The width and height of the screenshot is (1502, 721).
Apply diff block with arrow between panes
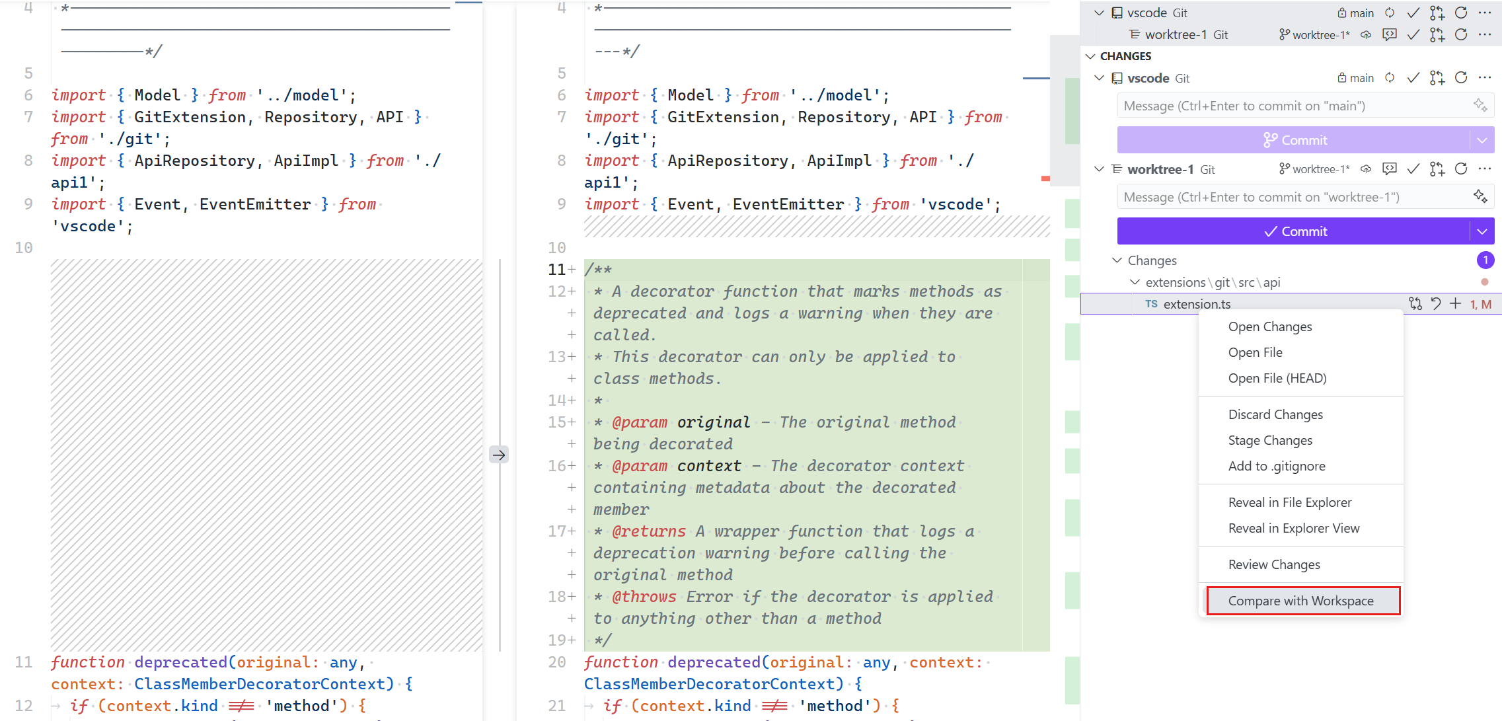click(499, 455)
